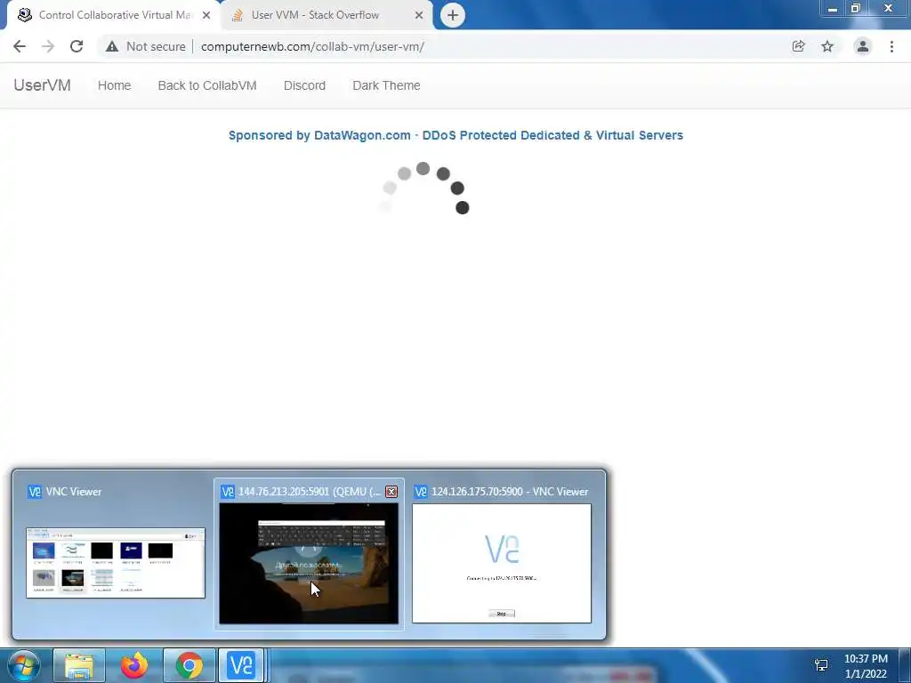The image size is (911, 683).
Task: Click the Not secure warning icon
Action: pos(112,46)
